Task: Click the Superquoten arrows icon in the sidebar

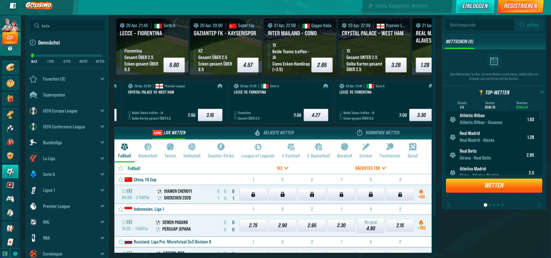Action: [x=33, y=95]
